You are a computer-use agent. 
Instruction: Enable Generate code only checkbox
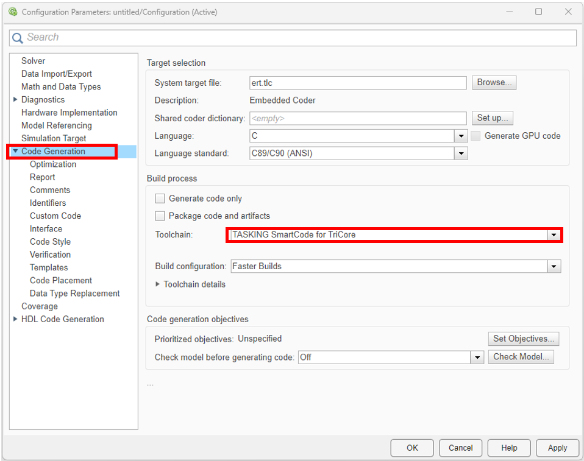click(x=160, y=199)
